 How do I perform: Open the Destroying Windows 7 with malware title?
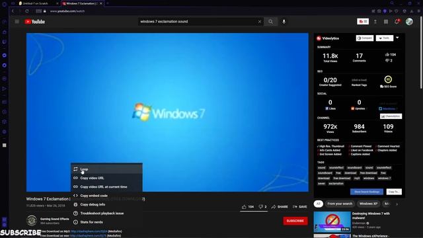(371, 216)
